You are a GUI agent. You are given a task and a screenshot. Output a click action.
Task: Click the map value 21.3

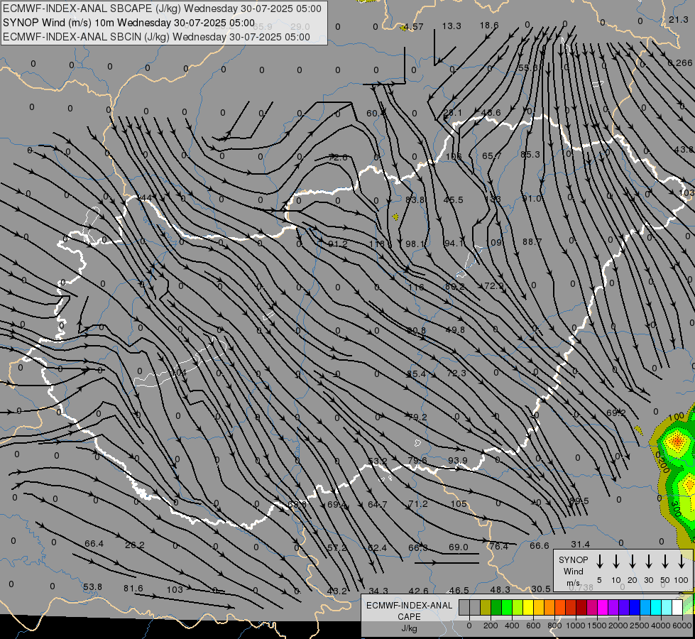[679, 19]
